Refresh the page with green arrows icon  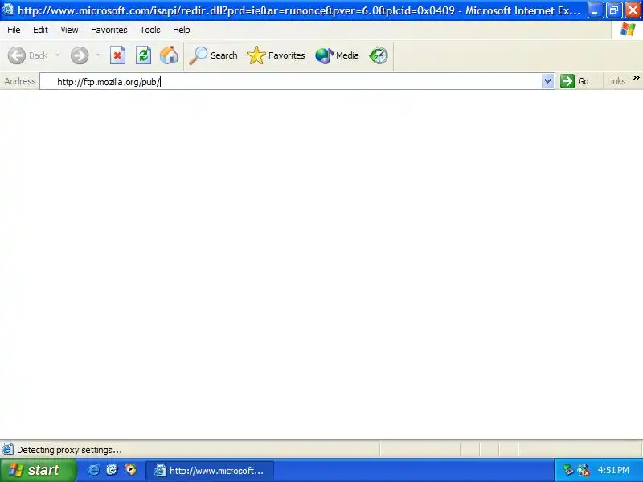[143, 55]
